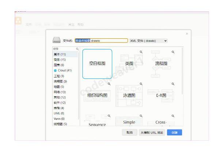
Task: Preview the Cross- template with its magnifier
Action: (173, 116)
